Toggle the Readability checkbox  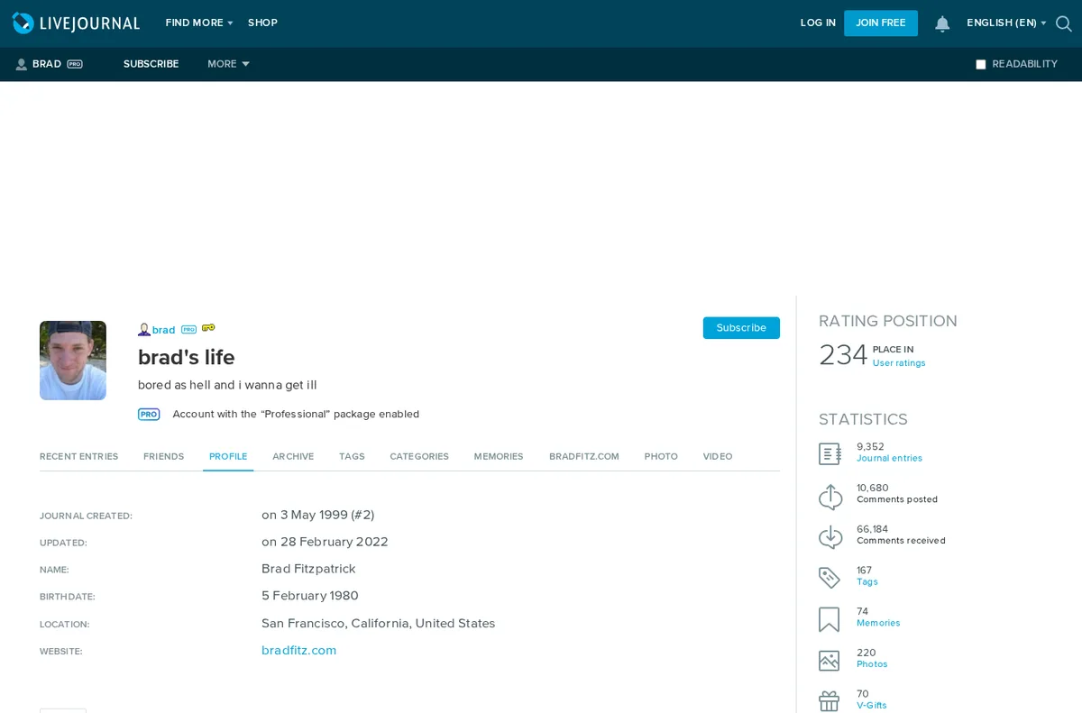coord(981,64)
